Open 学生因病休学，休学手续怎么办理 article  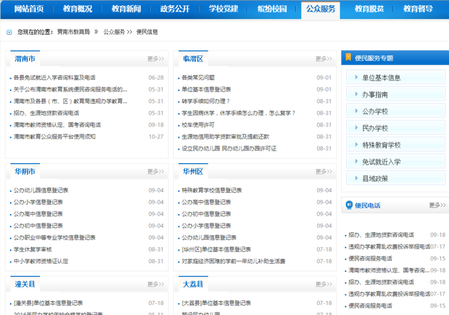click(238, 113)
